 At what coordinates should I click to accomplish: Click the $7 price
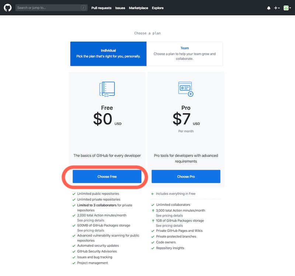pyautogui.click(x=181, y=119)
